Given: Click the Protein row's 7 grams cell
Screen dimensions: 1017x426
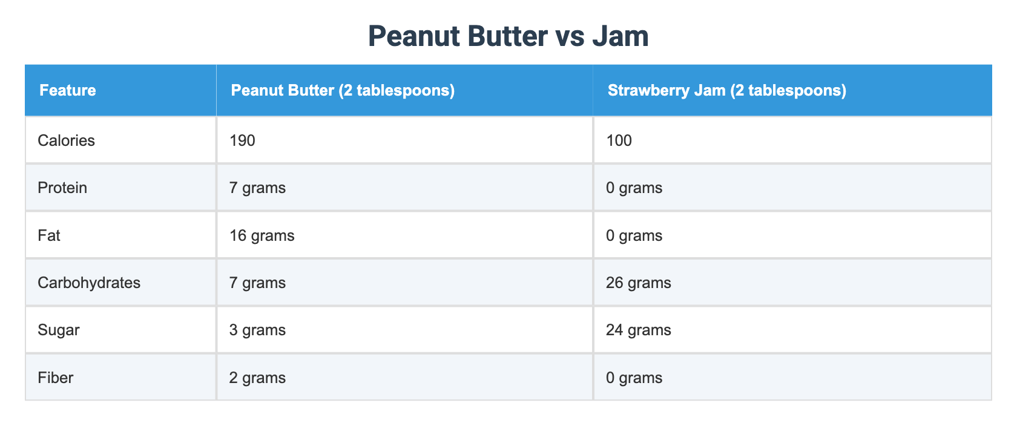Looking at the screenshot, I should pyautogui.click(x=257, y=188).
